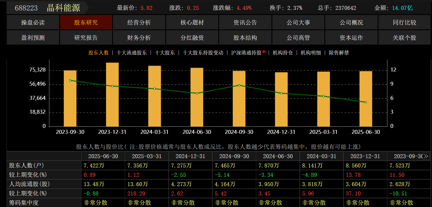Click the 2023-09-30 line point on chart
The height and width of the screenshot is (207, 432).
[x=70, y=80]
